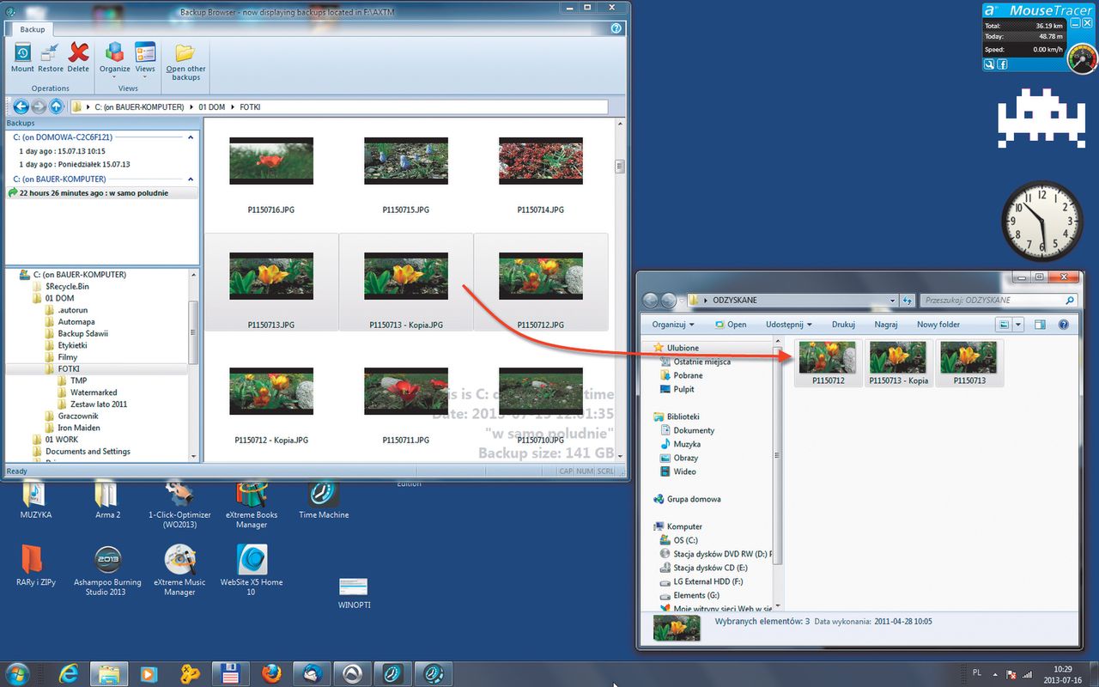Select the Ashampoo Burning Studio 2013 icon

click(x=107, y=571)
